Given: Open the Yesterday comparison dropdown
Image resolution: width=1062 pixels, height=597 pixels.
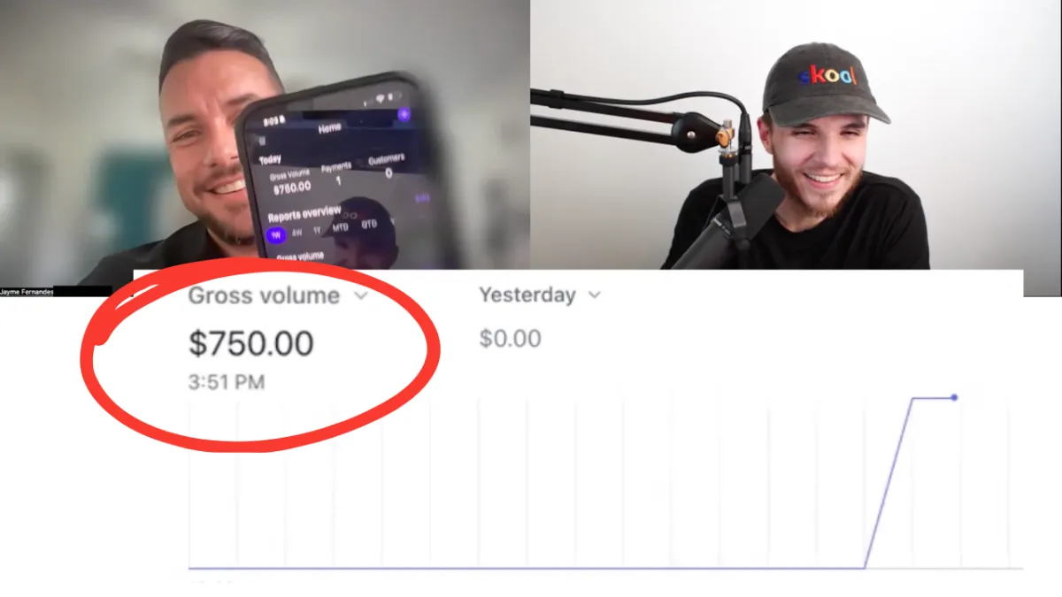Looking at the screenshot, I should tap(540, 295).
